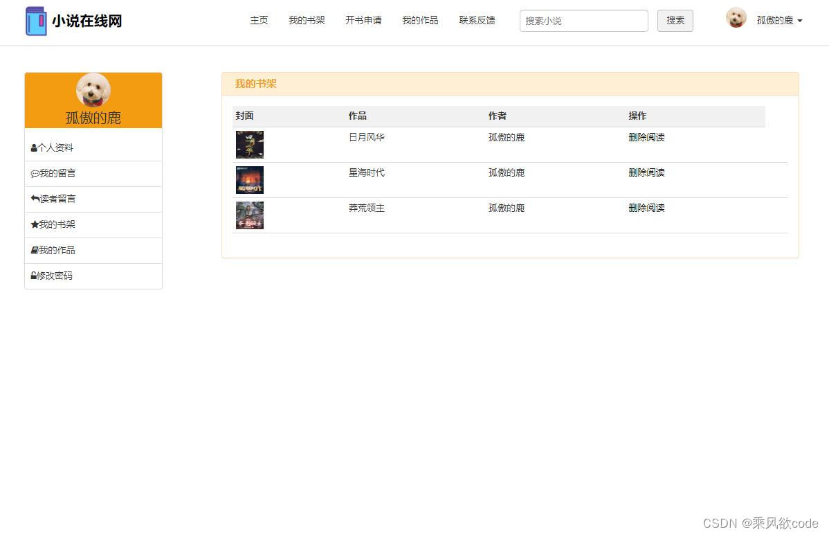This screenshot has height=536, width=829.
Task: Open the cover thumbnail of 莽荒领主
Action: point(250,215)
